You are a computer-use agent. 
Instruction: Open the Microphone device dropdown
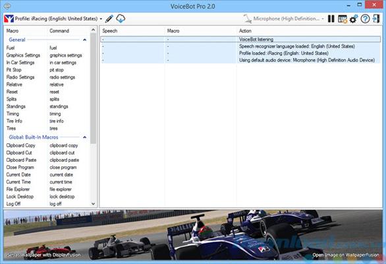[323, 18]
